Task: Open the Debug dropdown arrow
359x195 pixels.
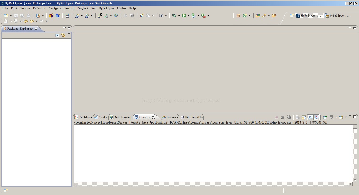Action: (x=179, y=16)
